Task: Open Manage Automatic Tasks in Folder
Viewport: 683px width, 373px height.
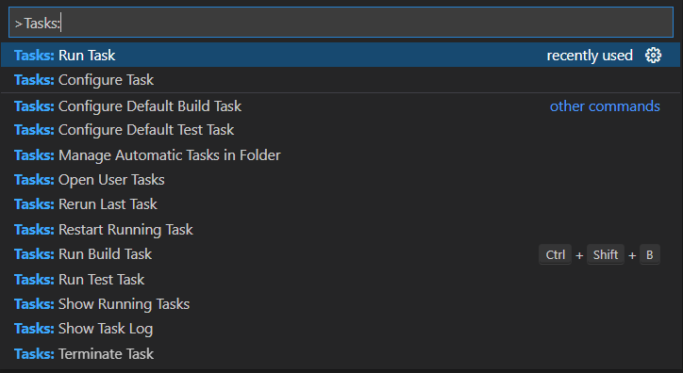Action: (x=341, y=155)
